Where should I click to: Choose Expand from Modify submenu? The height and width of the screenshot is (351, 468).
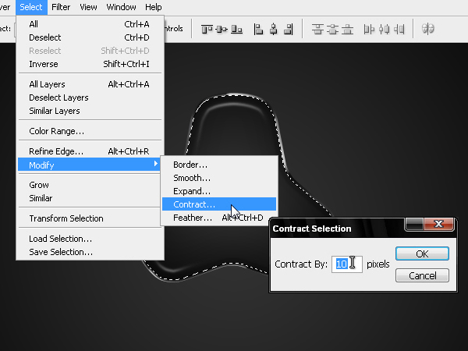click(x=219, y=191)
